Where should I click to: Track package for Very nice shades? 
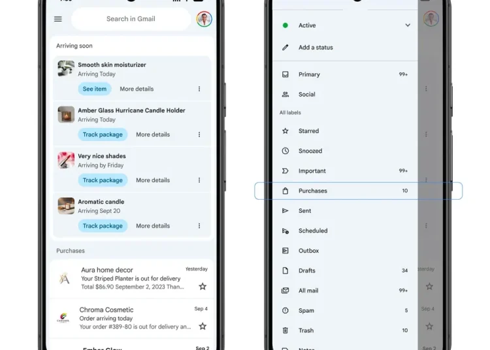tap(103, 180)
